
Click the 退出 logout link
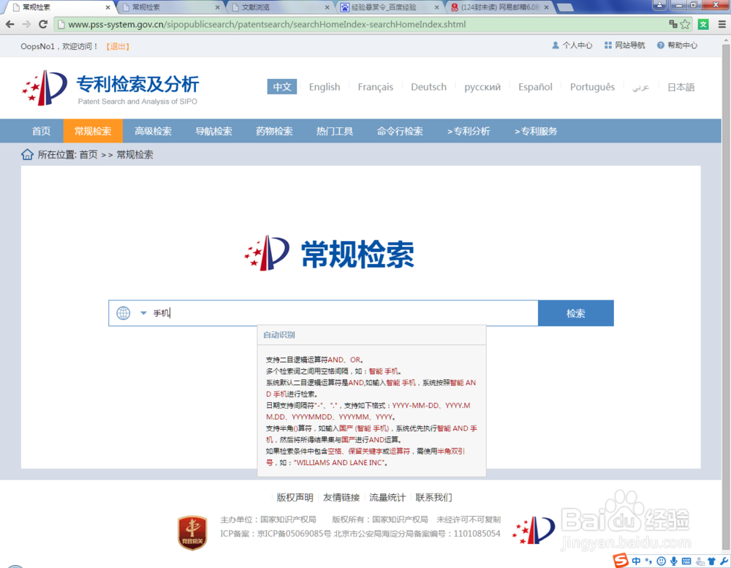118,46
